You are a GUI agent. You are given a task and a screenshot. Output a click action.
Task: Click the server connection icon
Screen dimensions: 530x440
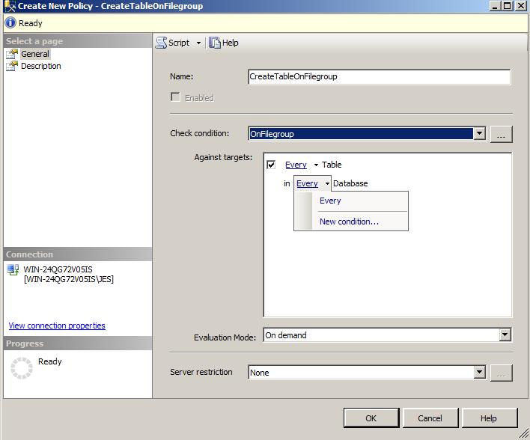click(13, 270)
